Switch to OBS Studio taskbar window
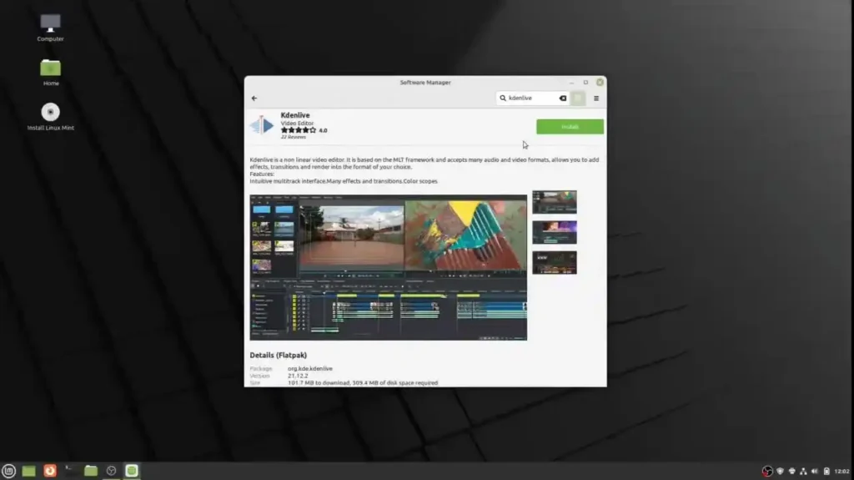Screen dimensions: 854x480 pos(111,471)
